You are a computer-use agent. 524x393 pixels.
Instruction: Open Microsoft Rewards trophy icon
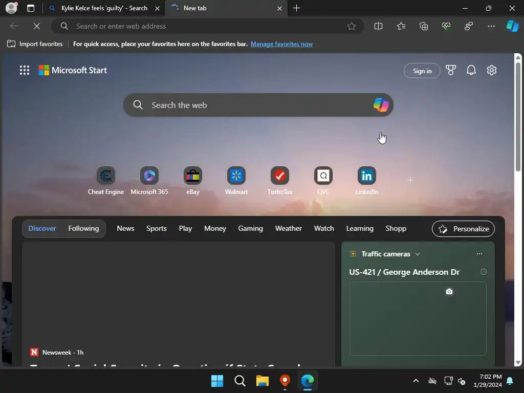pyautogui.click(x=450, y=70)
